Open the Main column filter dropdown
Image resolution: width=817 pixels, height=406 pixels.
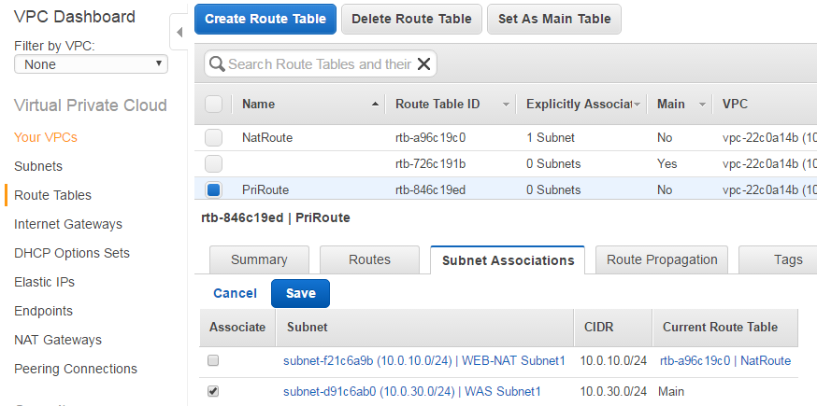coord(702,104)
